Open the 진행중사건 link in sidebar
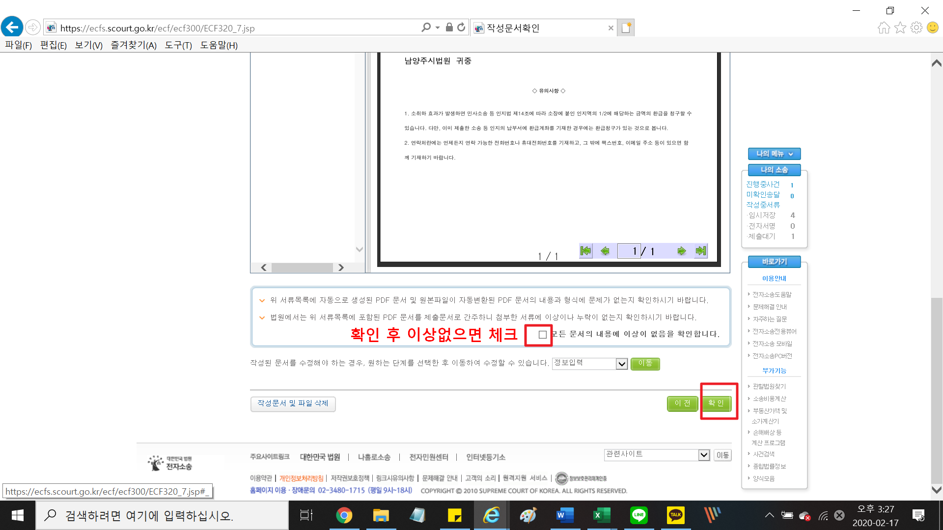Screen dimensions: 943x530 click(763, 185)
